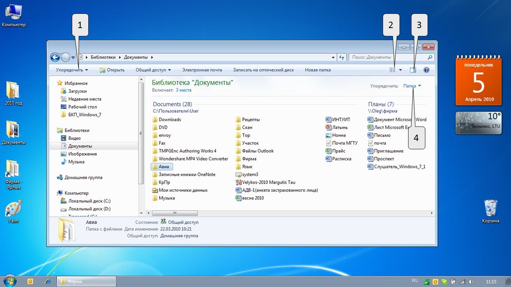Image resolution: width=511 pixels, height=287 pixels.
Task: Open the Help question mark icon
Action: click(x=426, y=70)
